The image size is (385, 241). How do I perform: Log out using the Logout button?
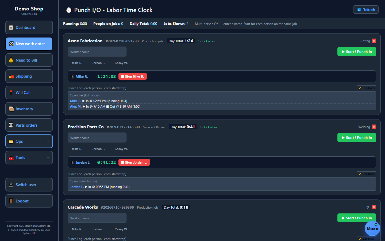pos(29,201)
